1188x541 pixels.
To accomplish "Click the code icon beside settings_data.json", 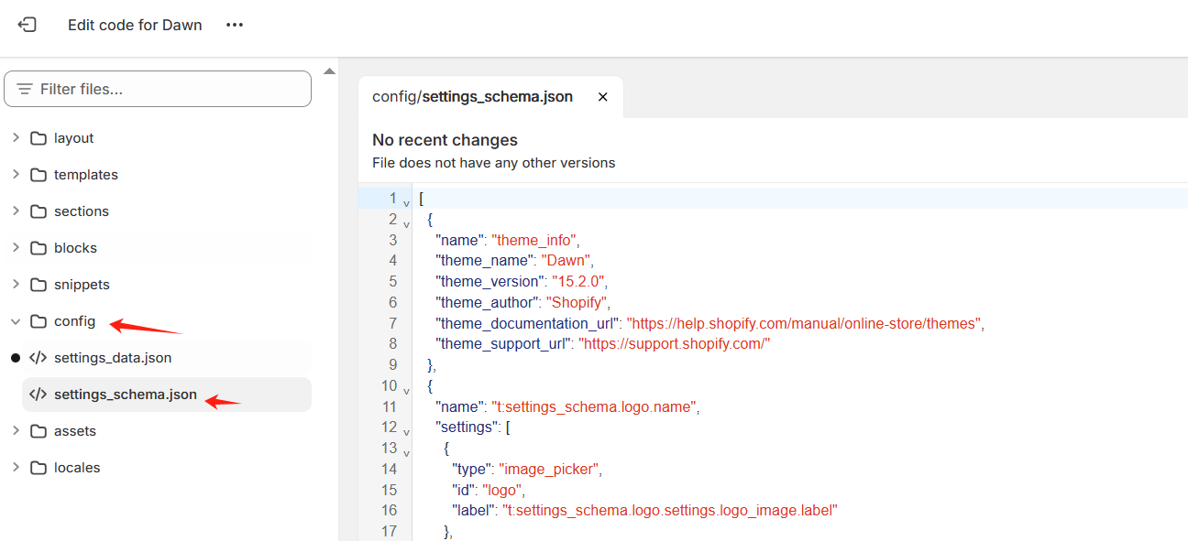I will click(38, 358).
